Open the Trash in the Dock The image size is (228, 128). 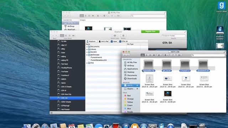point(202,126)
